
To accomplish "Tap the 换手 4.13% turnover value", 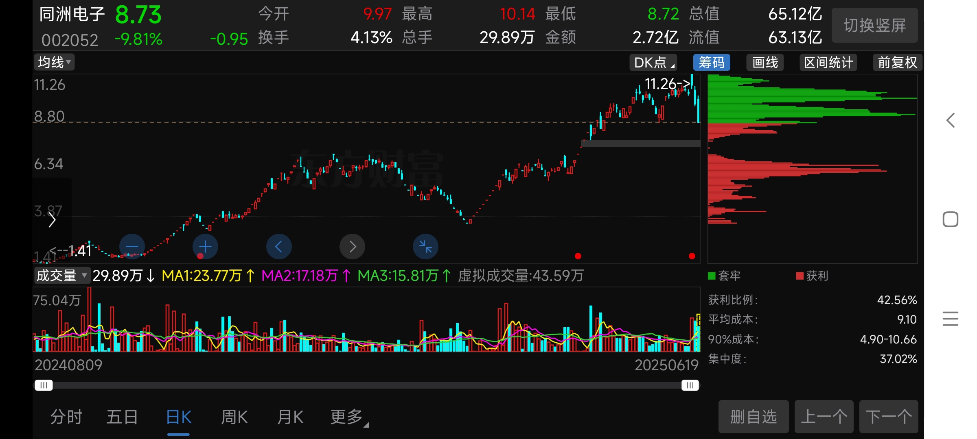I will click(x=371, y=38).
